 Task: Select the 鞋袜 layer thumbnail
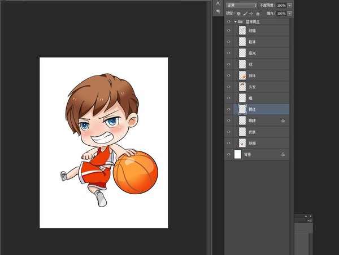(x=242, y=42)
